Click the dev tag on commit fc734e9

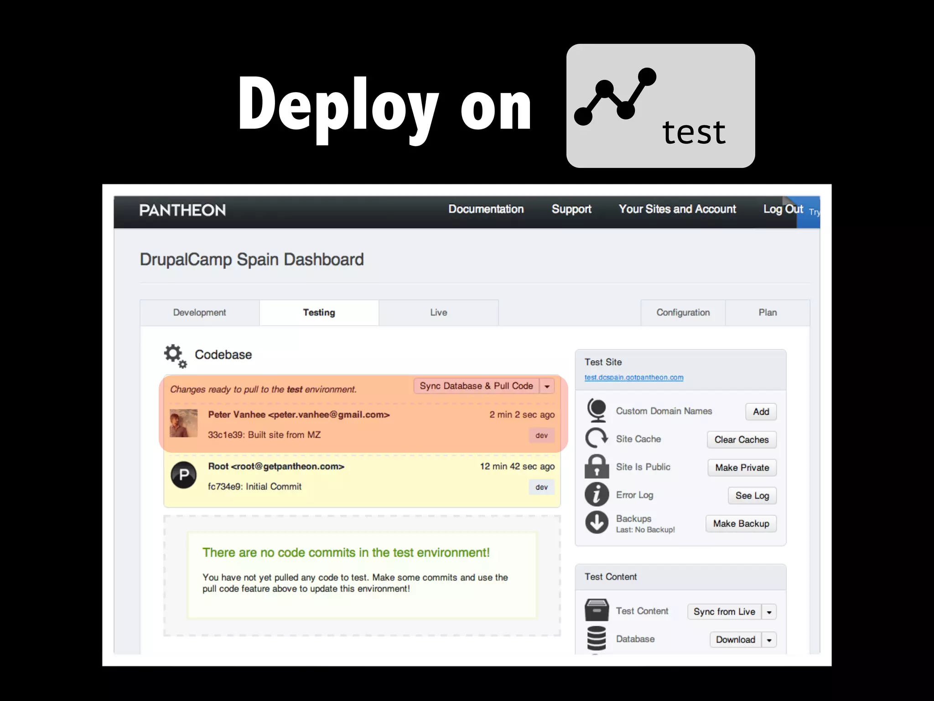pyautogui.click(x=542, y=487)
